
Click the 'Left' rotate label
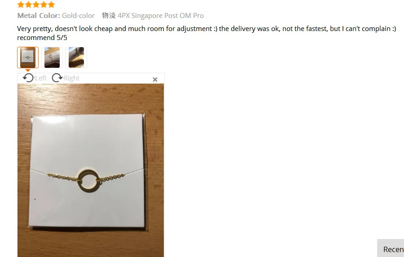pyautogui.click(x=41, y=78)
